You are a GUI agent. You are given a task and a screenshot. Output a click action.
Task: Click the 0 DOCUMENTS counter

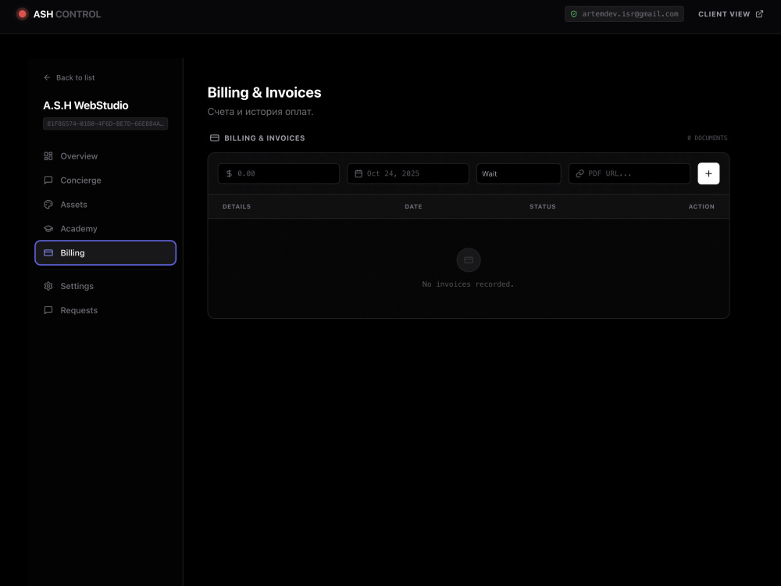click(708, 138)
